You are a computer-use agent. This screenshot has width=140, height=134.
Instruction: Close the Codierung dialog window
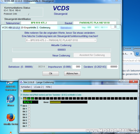coord(115,27)
